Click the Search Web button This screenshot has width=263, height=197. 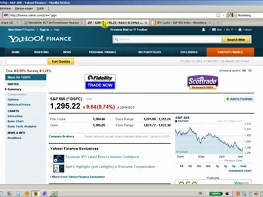(236, 39)
